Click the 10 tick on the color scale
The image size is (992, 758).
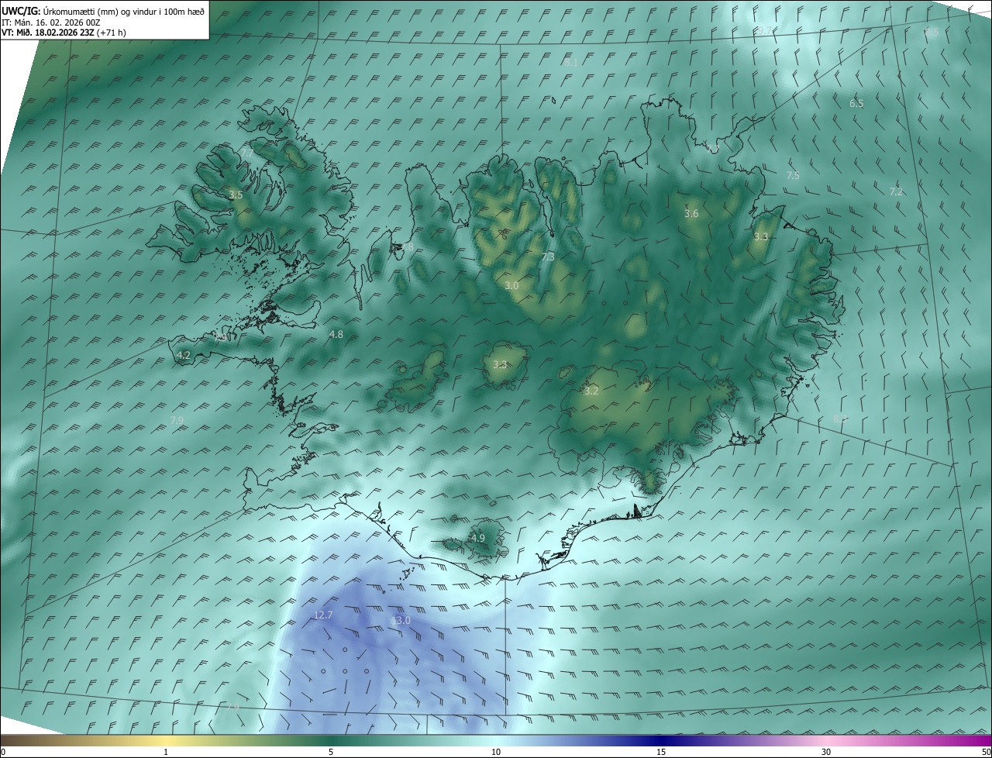point(496,752)
